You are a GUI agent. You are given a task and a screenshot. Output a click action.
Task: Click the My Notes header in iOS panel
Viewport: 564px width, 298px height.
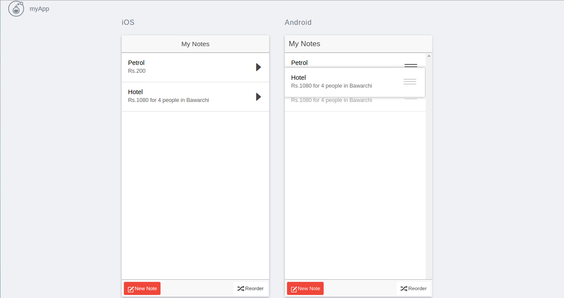[195, 44]
